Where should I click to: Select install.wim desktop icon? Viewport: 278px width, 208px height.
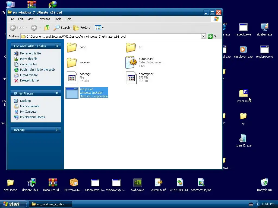click(243, 93)
